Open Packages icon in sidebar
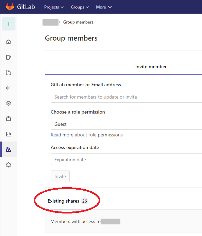The width and height of the screenshot is (202, 236). 9,119
